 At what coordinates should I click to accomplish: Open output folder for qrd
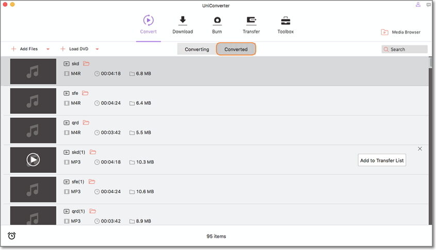click(x=86, y=123)
